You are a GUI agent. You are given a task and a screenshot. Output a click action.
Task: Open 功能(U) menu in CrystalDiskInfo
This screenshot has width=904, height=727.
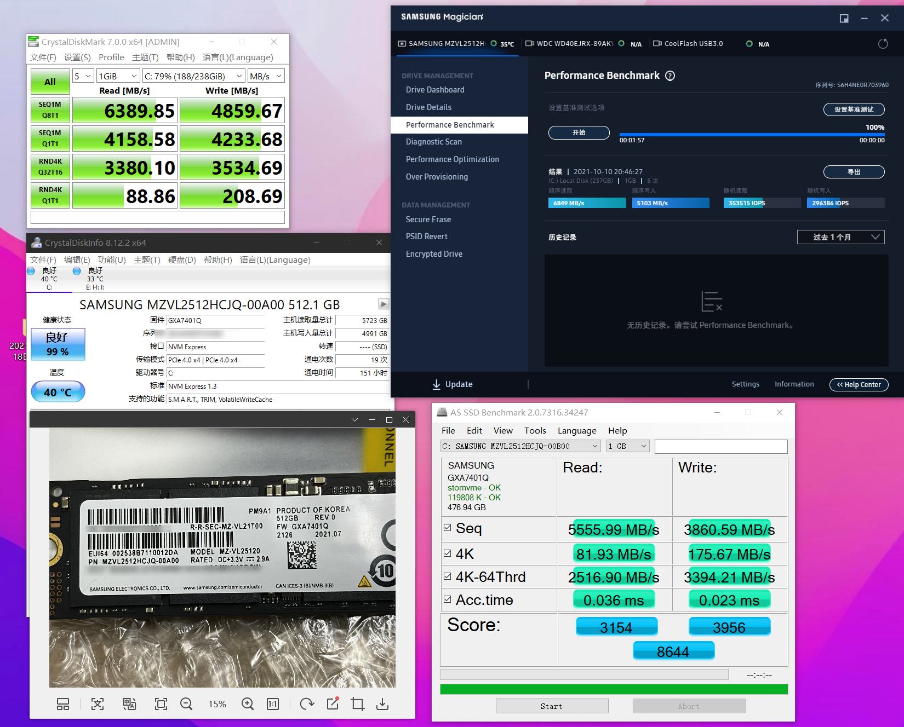(x=112, y=260)
